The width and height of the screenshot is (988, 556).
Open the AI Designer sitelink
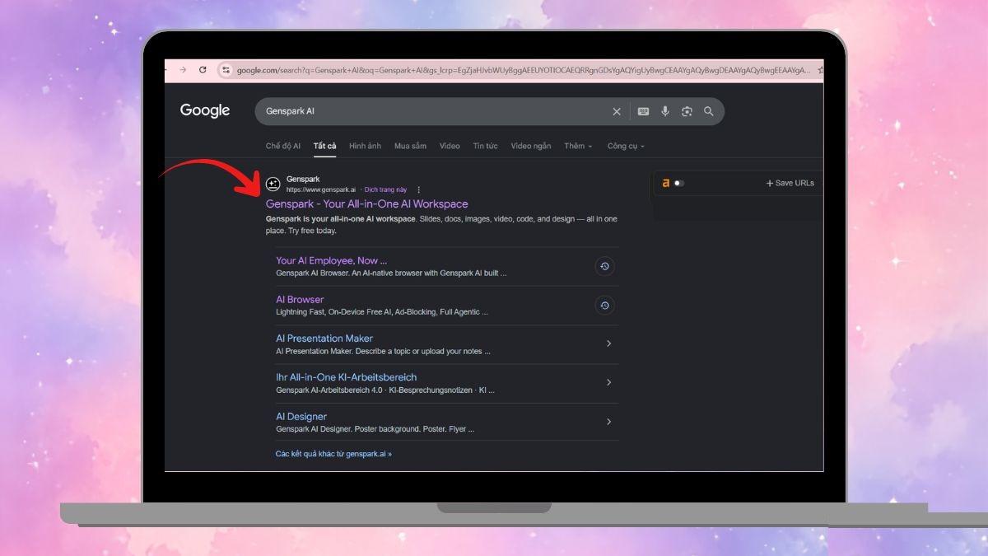(301, 416)
